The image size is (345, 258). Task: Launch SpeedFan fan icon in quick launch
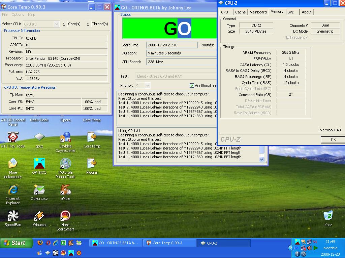click(56, 253)
